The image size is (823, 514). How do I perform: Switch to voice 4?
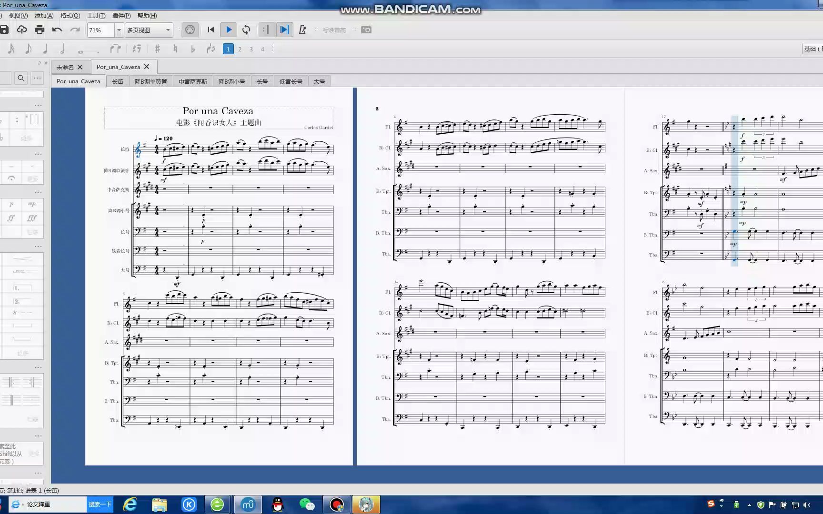pyautogui.click(x=262, y=49)
